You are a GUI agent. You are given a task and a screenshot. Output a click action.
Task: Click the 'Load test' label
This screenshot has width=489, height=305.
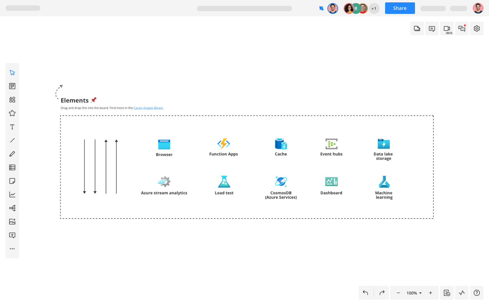point(224,193)
